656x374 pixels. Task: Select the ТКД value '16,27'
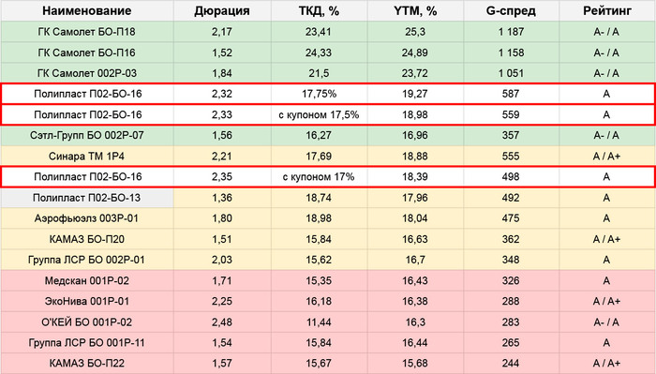click(x=319, y=136)
